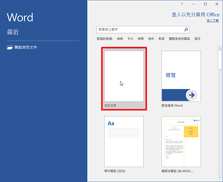Open the 歡迎使用 Word tour template

(x=181, y=79)
